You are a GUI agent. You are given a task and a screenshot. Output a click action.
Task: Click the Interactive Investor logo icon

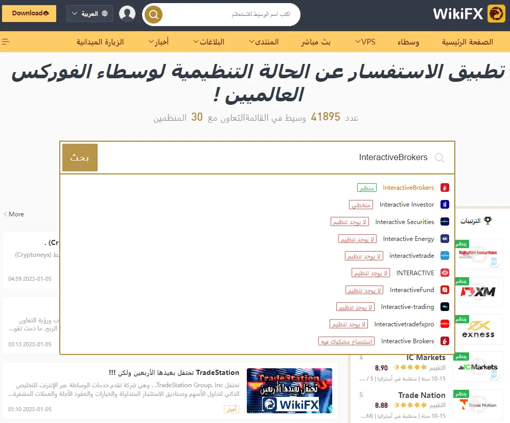(x=445, y=205)
